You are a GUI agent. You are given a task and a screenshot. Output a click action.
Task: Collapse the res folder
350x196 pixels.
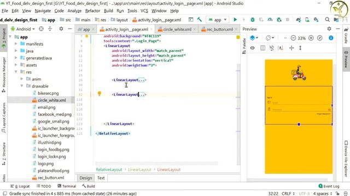(x=16, y=72)
